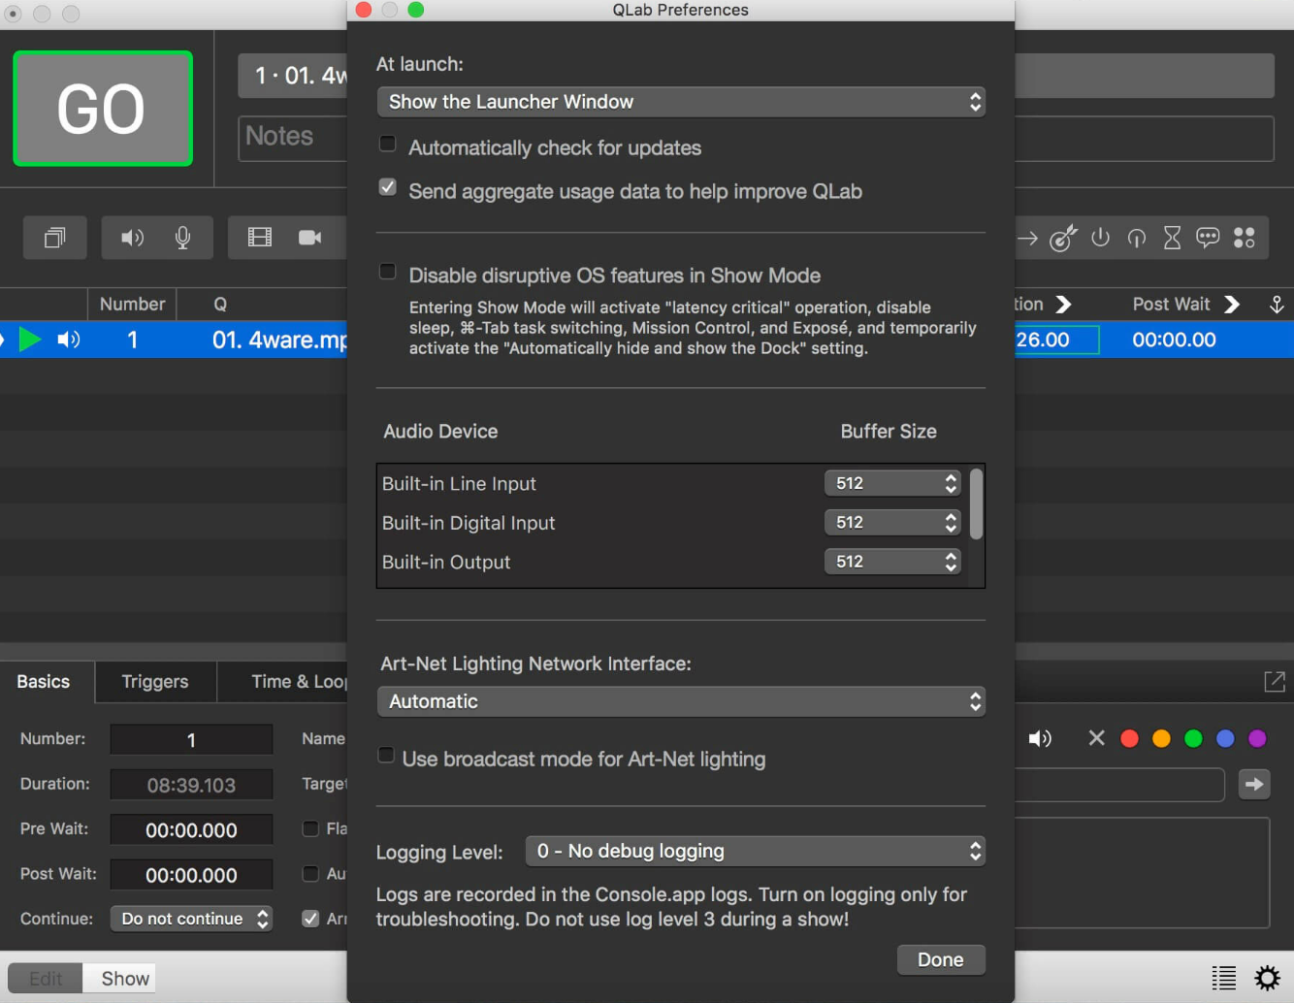Add a Target cue from the toolbar
Image resolution: width=1294 pixels, height=1003 pixels.
point(1063,238)
